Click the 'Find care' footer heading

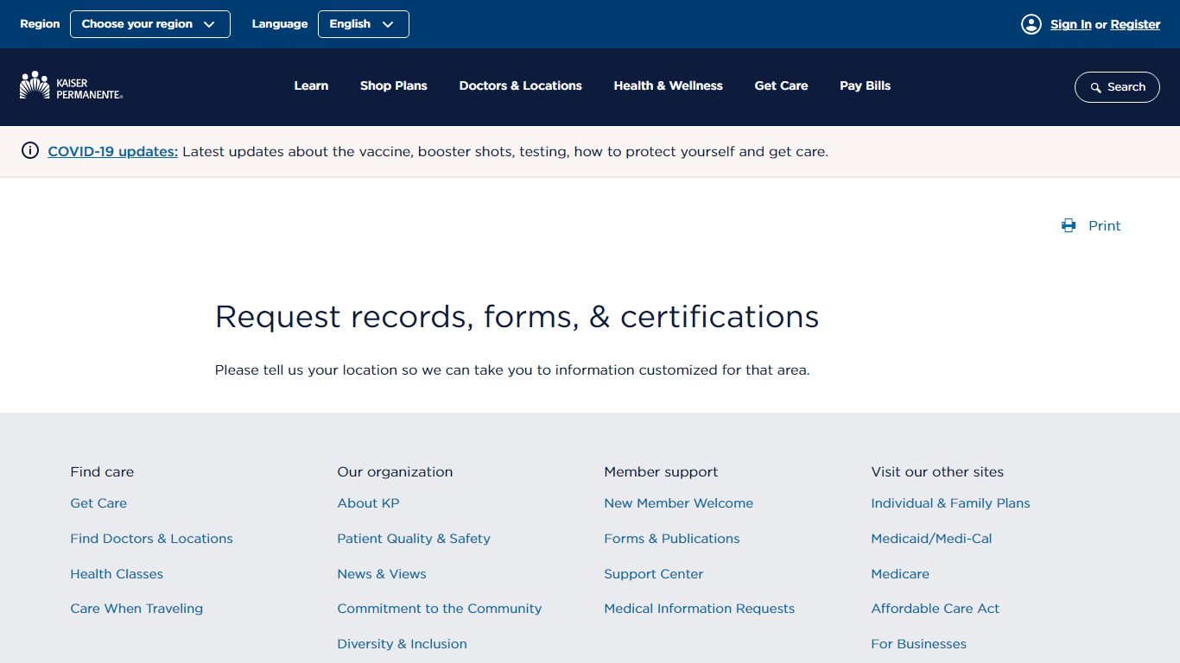pos(102,472)
